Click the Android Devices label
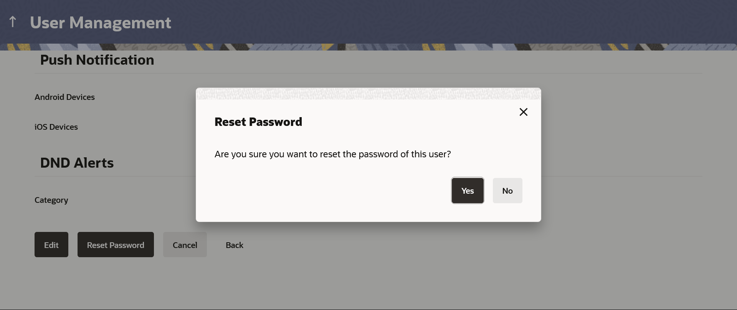The width and height of the screenshot is (737, 310). (x=64, y=97)
